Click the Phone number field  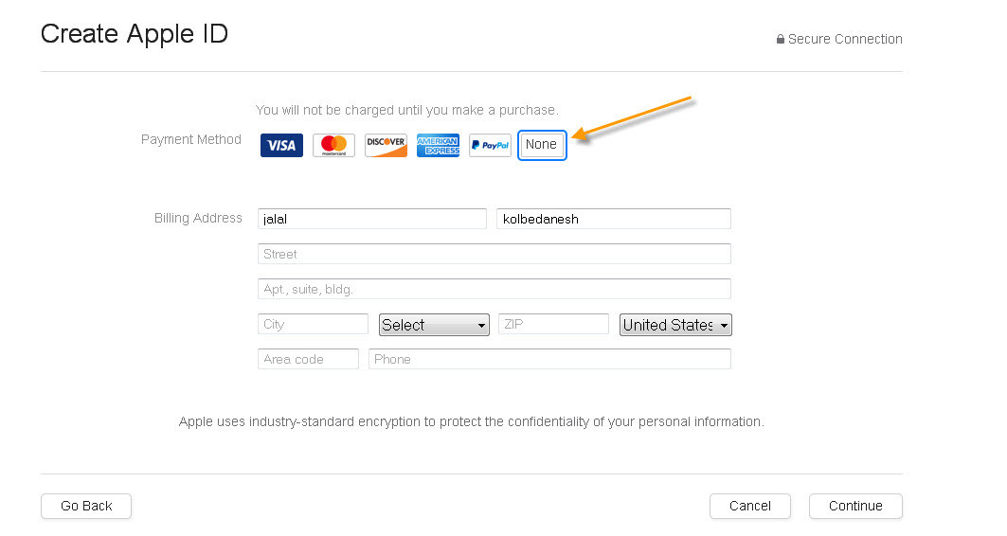coord(549,359)
